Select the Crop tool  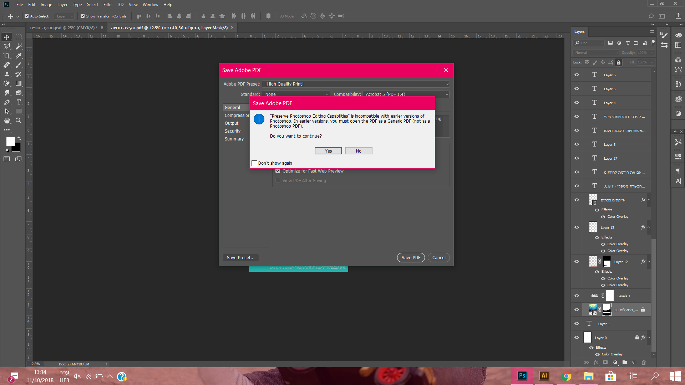[7, 56]
